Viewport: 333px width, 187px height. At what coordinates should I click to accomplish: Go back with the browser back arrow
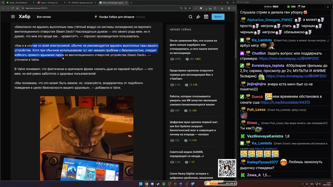[x=3, y=8]
